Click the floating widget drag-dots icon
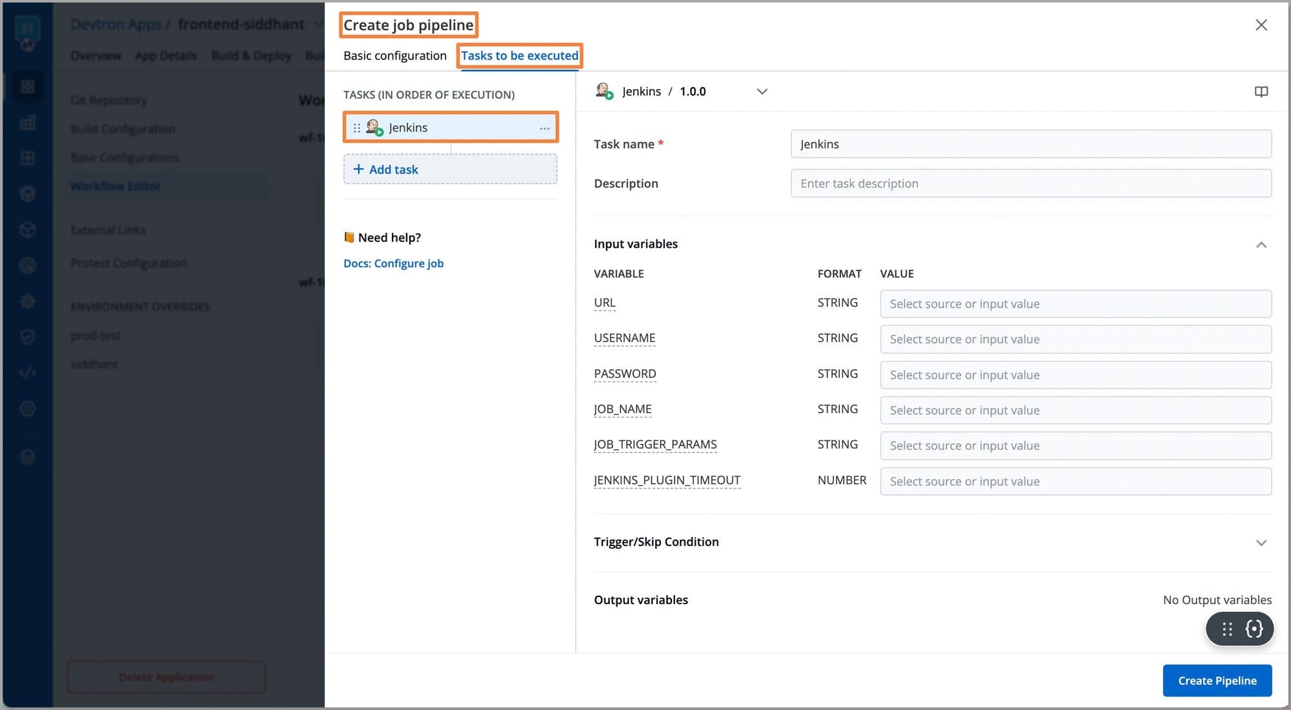The width and height of the screenshot is (1291, 710). 1227,629
